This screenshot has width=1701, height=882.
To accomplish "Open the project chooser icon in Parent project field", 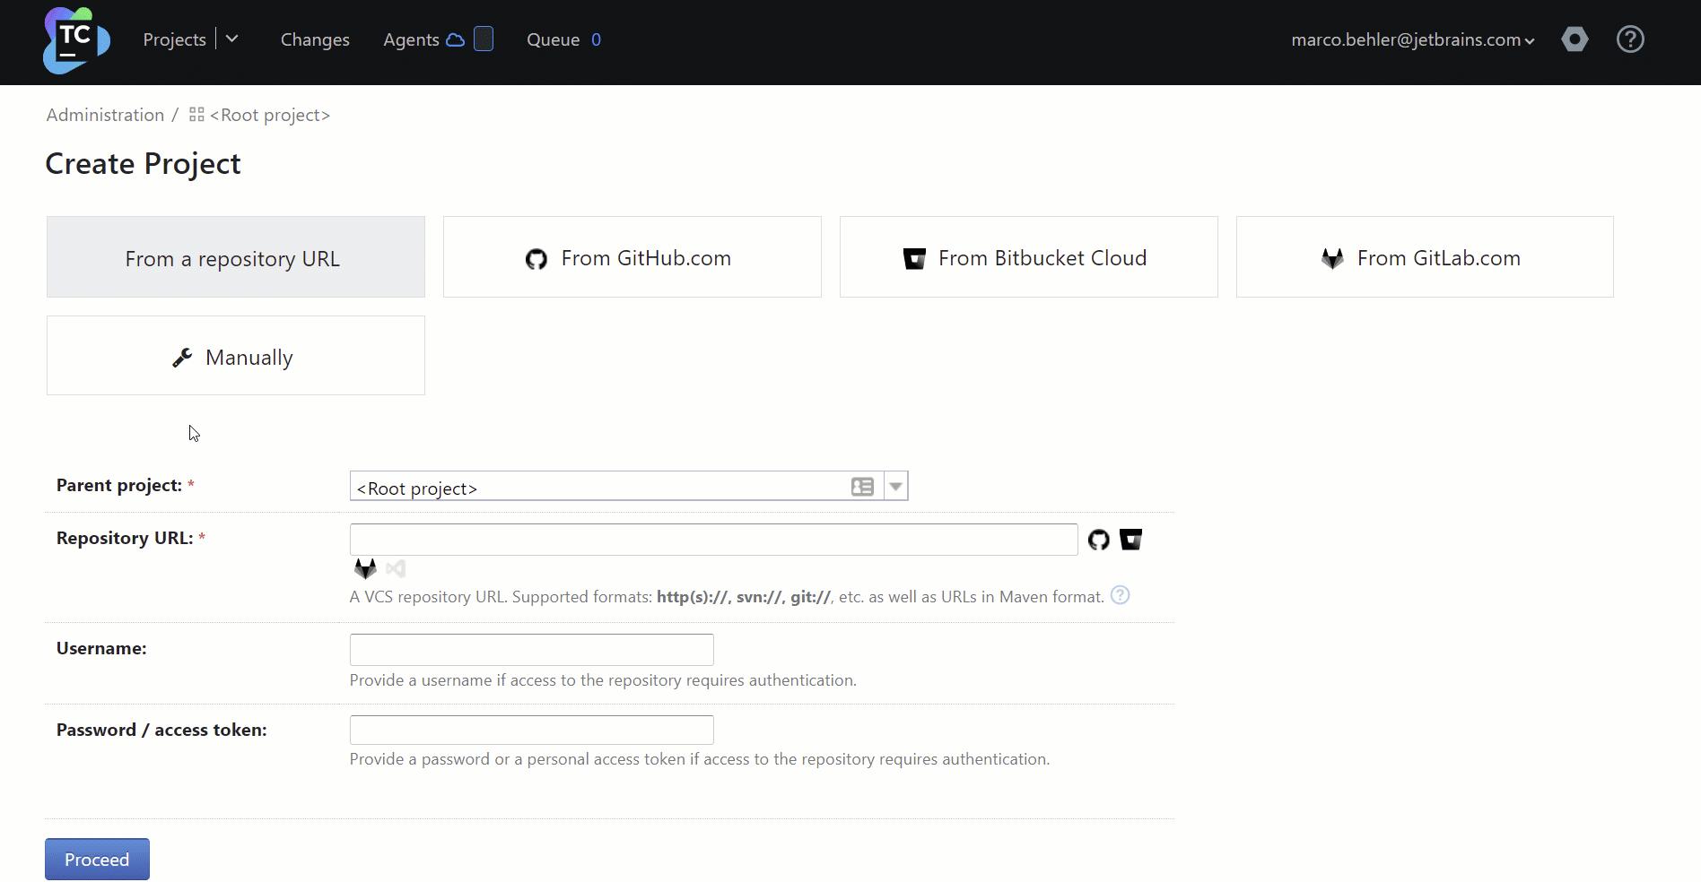I will tap(862, 486).
